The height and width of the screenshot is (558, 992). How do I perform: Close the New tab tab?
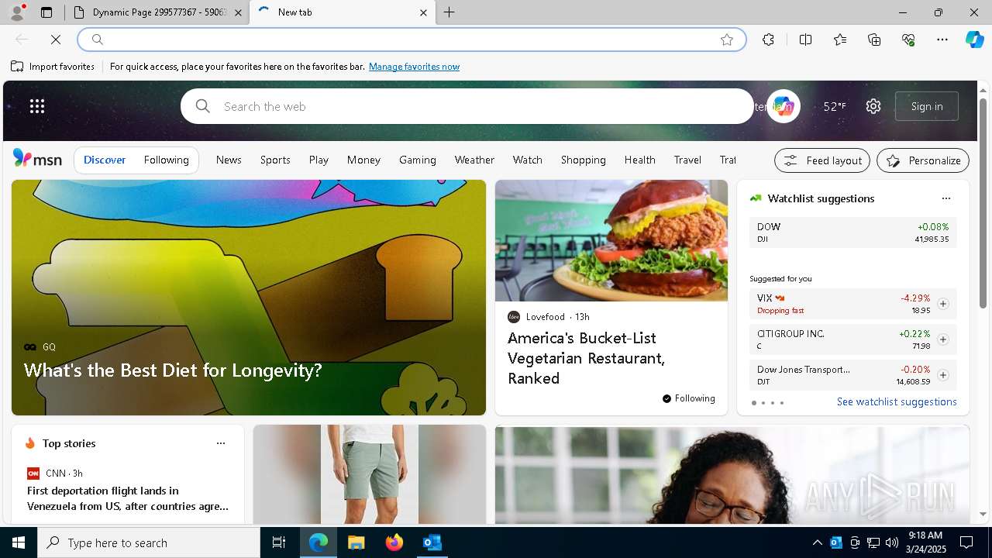[x=423, y=12]
